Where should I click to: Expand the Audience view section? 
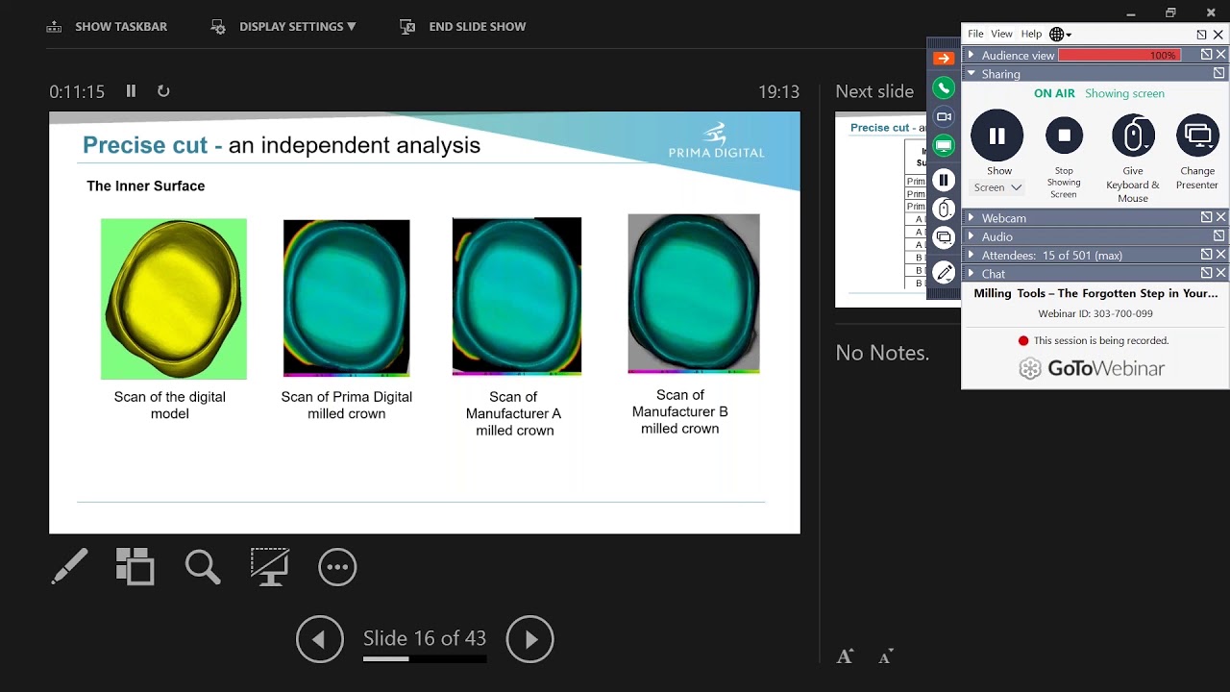point(972,56)
